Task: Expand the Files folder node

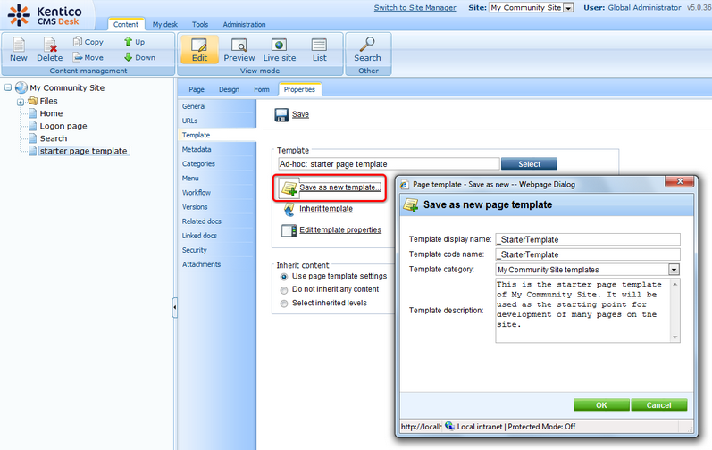Action: (x=21, y=102)
